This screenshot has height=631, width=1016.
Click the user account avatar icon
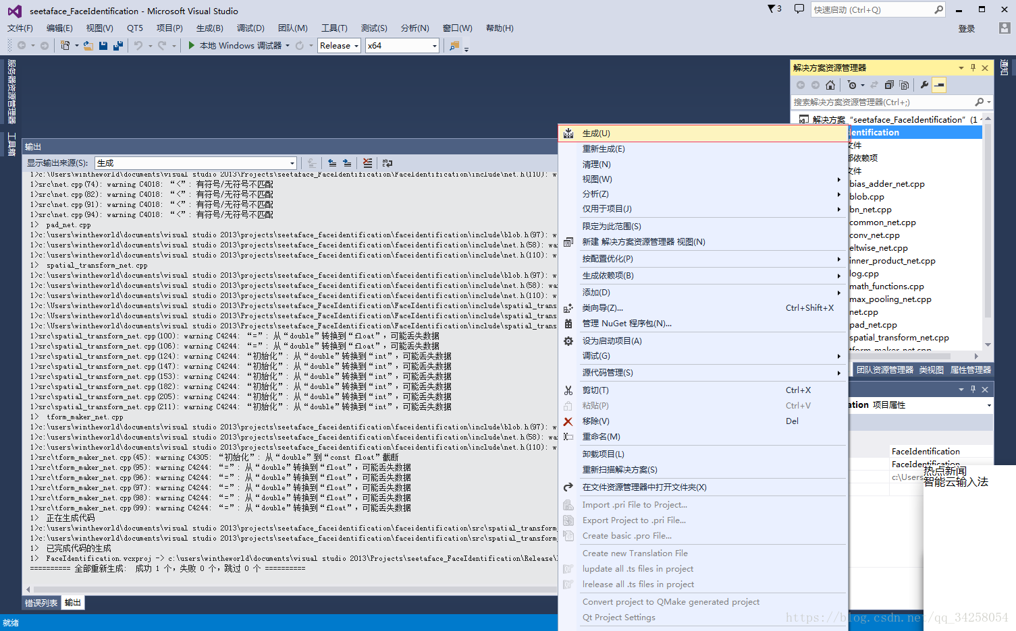(x=1005, y=28)
